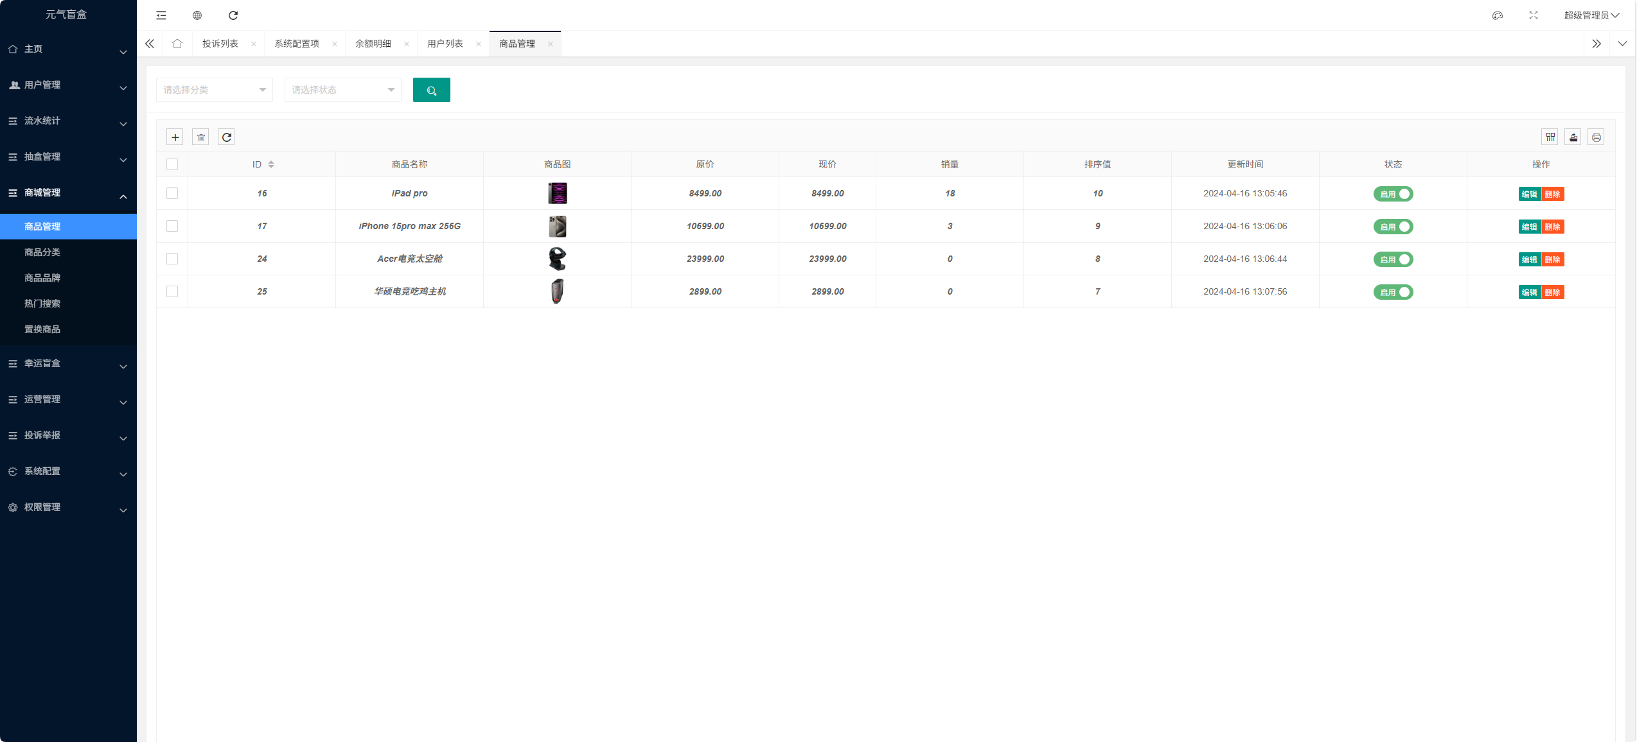Click the table refresh icon

[226, 137]
